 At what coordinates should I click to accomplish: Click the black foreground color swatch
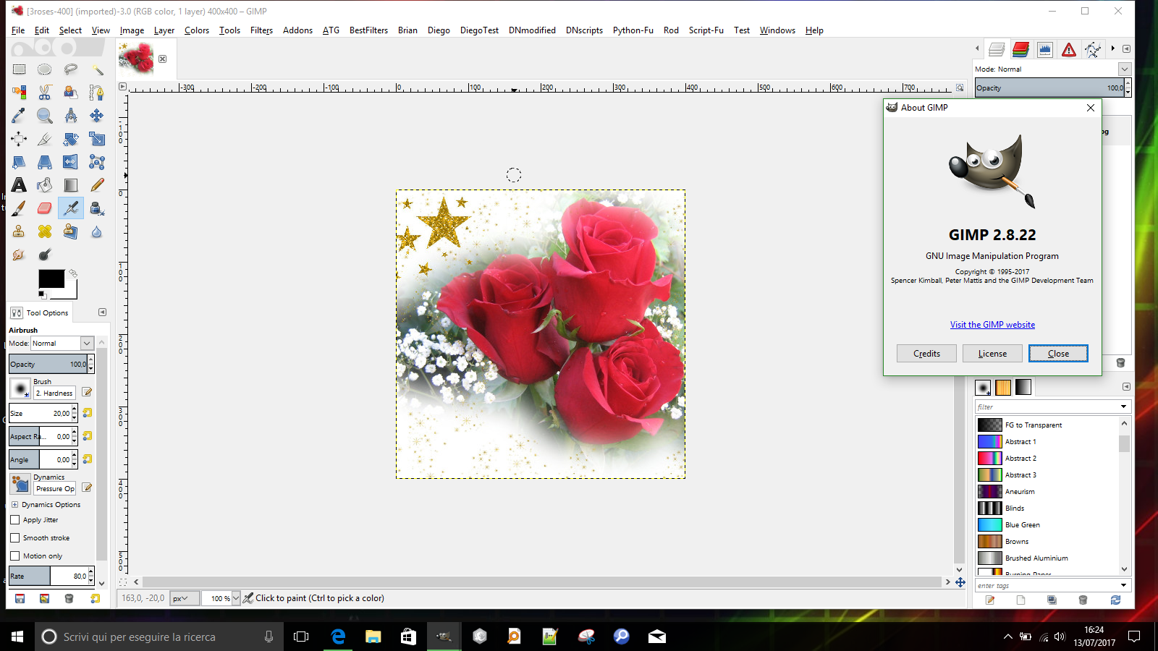coord(50,278)
